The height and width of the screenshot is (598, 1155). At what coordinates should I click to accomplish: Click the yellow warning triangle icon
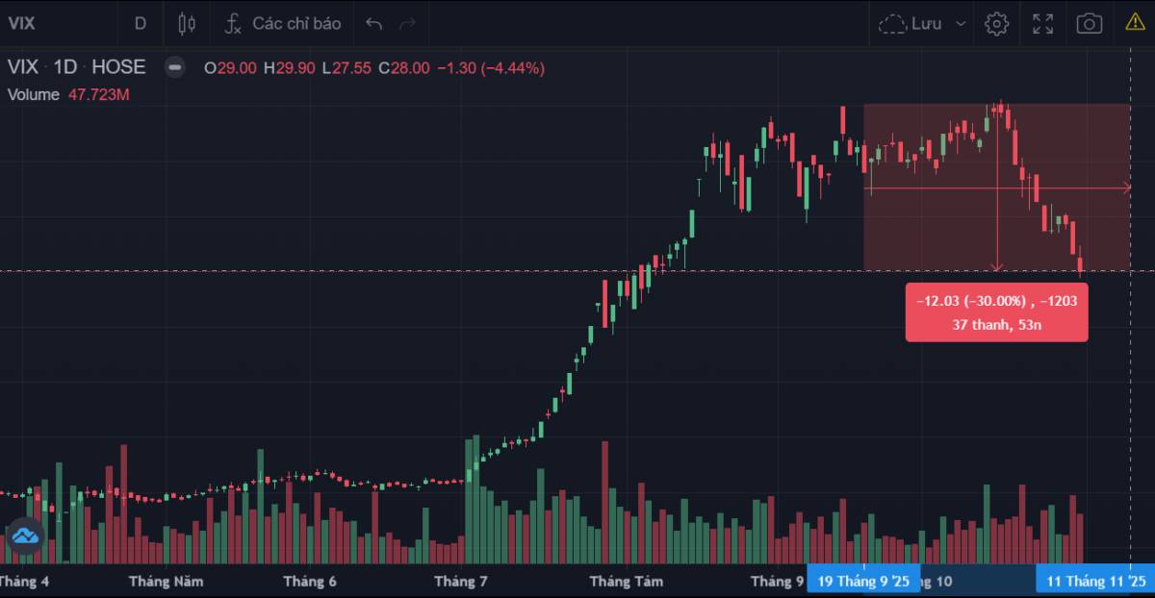(1133, 23)
